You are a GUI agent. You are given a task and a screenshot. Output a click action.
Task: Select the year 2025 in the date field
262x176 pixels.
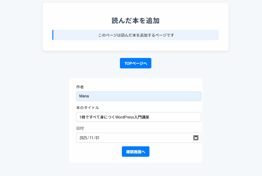click(83, 138)
